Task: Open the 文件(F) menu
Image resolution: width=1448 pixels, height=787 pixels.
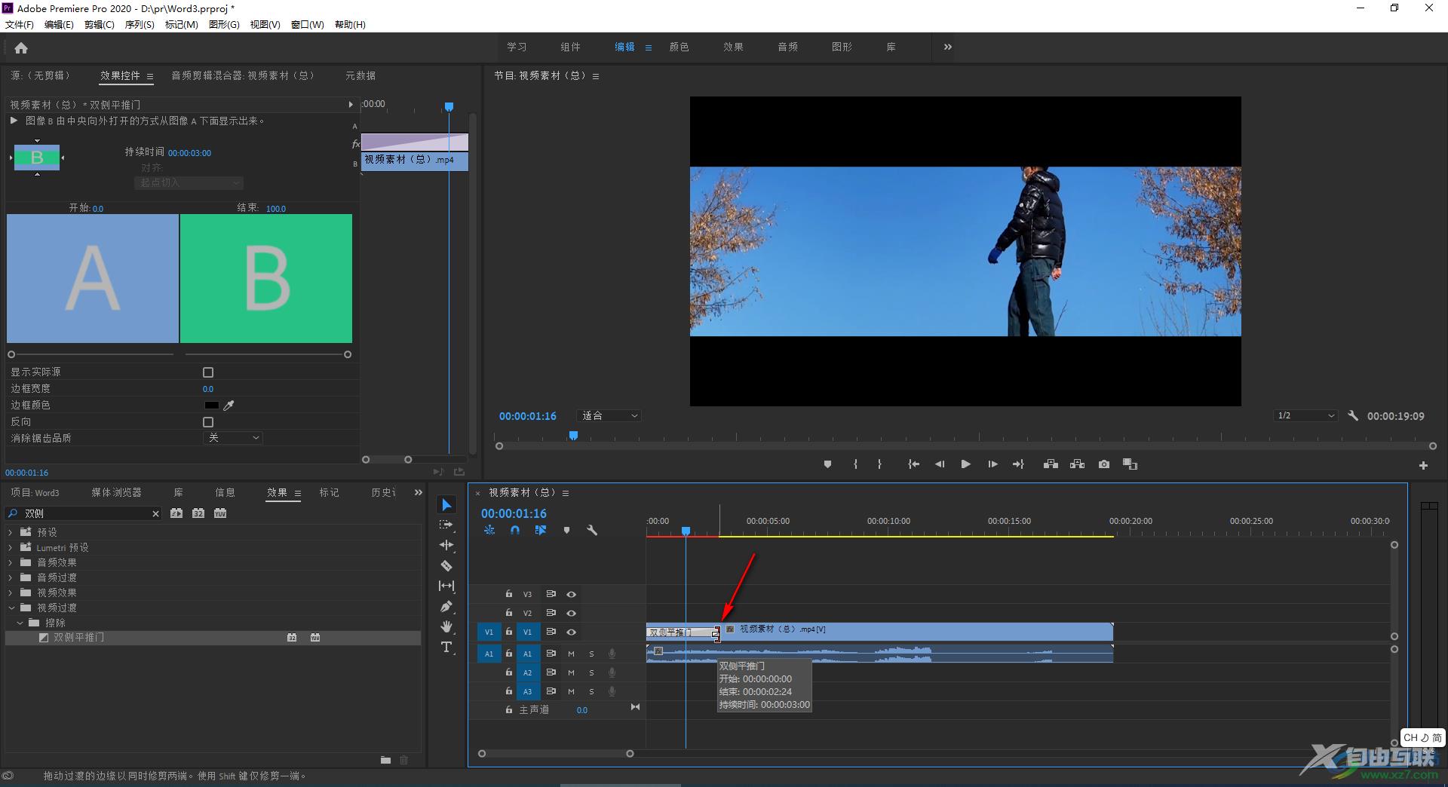Action: point(20,25)
